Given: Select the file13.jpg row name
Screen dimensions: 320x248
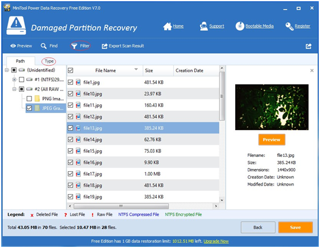Looking at the screenshot, I should point(92,128).
